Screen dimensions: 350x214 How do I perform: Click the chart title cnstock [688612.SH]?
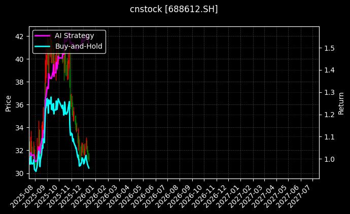[x=174, y=9]
